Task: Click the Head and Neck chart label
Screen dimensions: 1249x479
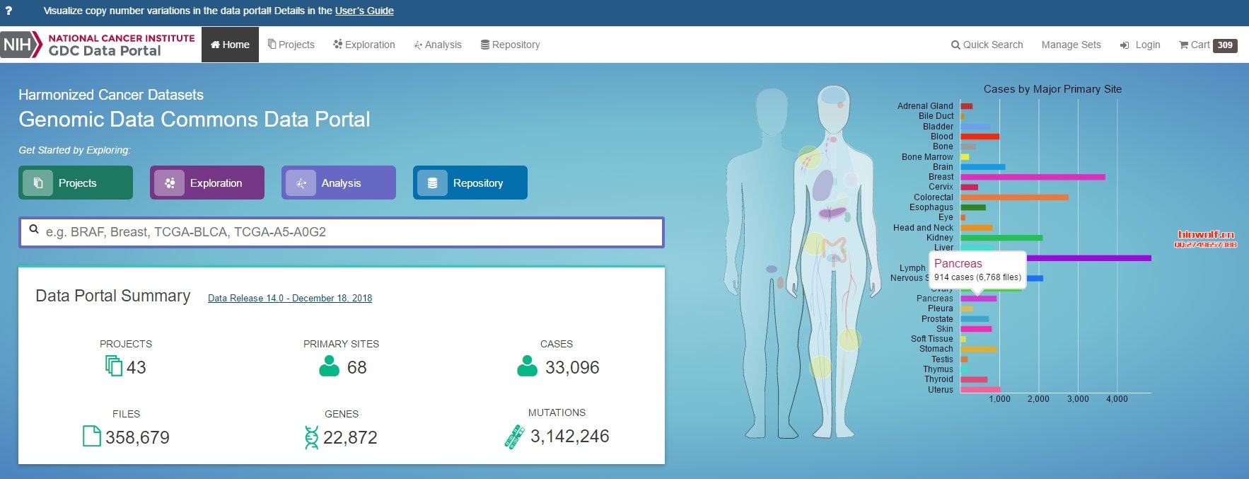Action: pos(923,228)
